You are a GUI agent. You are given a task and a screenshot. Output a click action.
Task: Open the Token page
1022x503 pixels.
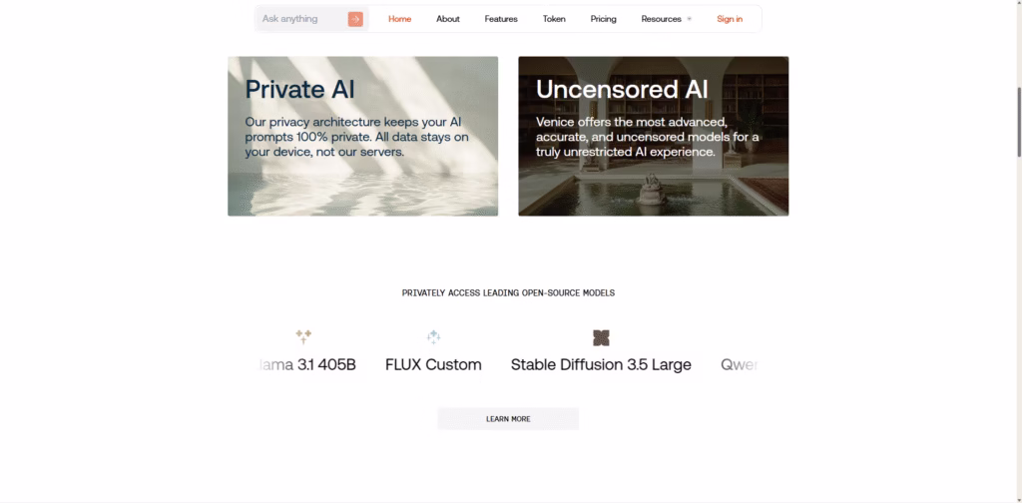click(x=554, y=19)
